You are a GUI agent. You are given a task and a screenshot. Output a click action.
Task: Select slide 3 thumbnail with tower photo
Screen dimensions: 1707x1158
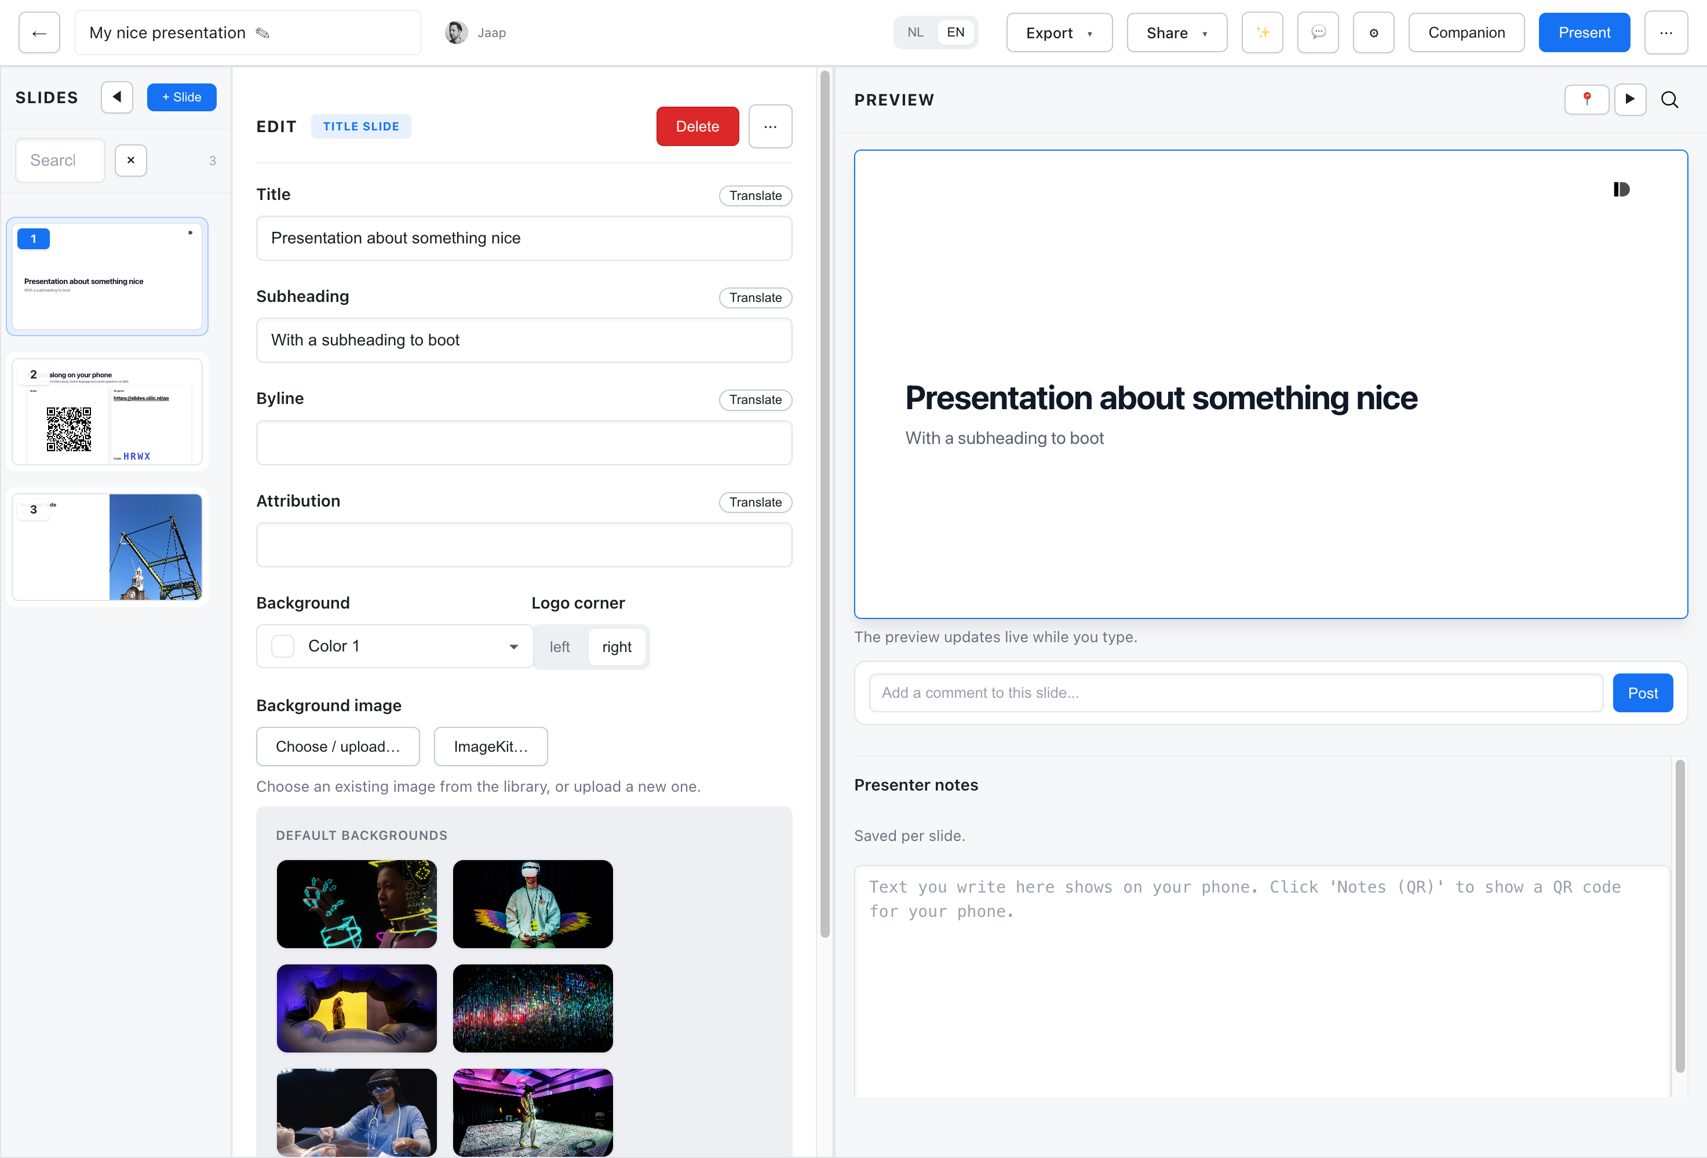[x=107, y=547]
